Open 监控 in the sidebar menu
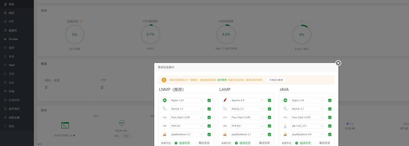 (17, 48)
